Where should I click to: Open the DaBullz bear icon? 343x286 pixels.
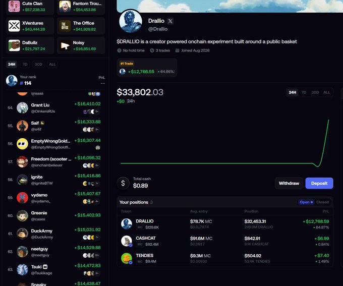click(14, 45)
